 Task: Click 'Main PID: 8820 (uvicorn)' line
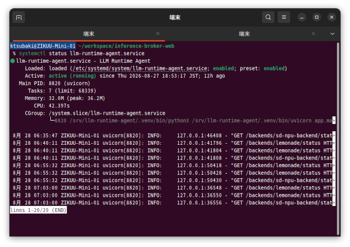coord(55,84)
